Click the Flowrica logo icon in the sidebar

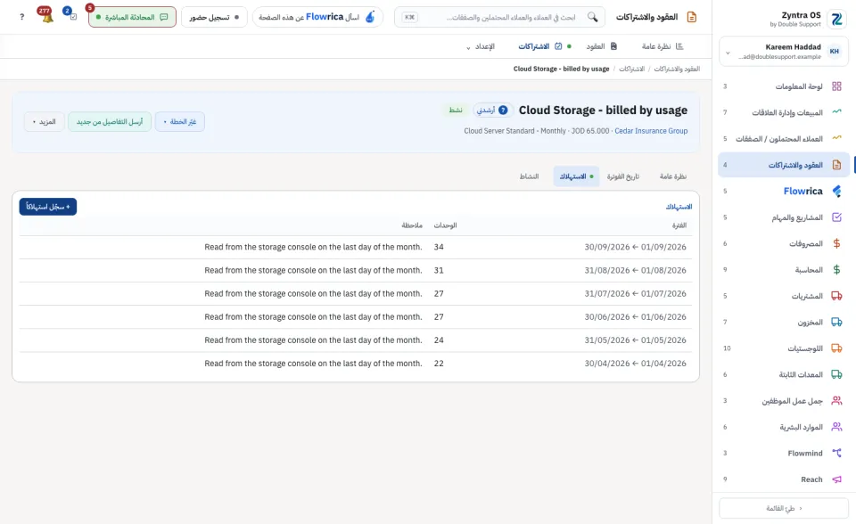pyautogui.click(x=836, y=191)
